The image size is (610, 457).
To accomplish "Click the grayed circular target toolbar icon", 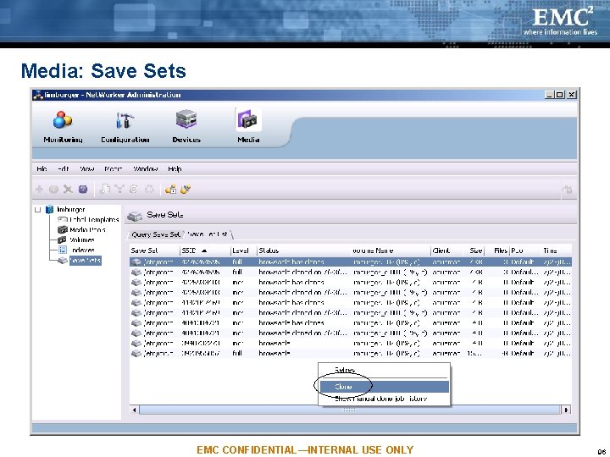I will (x=134, y=190).
